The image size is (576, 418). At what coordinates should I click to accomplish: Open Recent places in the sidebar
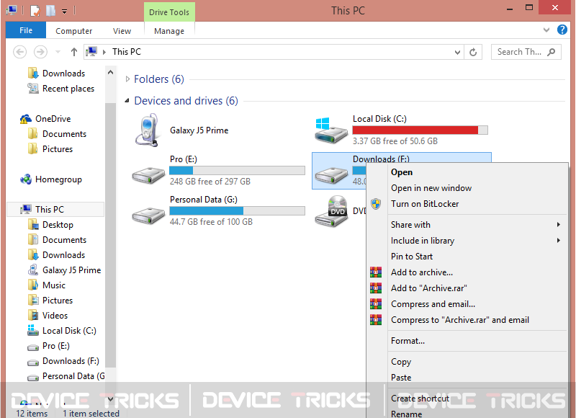tap(61, 89)
